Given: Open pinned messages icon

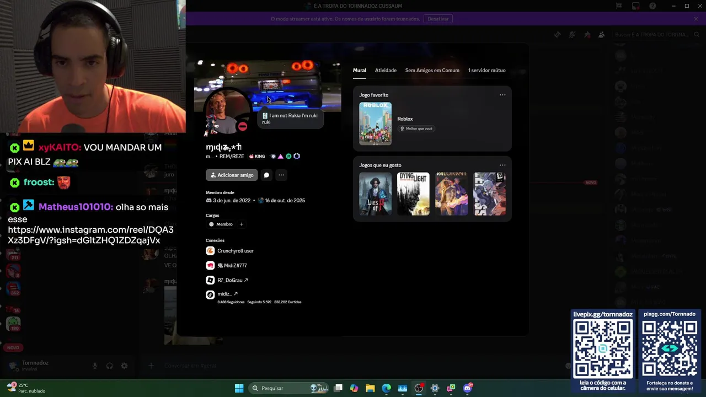Looking at the screenshot, I should [587, 35].
